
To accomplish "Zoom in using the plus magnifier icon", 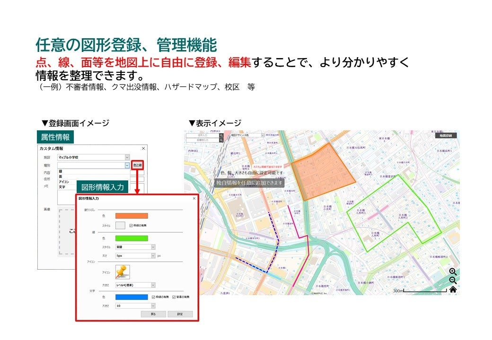I will click(x=452, y=271).
